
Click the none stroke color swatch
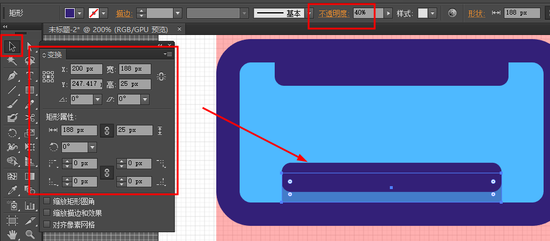click(x=94, y=13)
